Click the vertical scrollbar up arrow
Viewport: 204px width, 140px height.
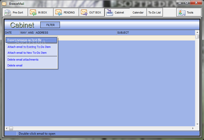pyautogui.click(x=197, y=32)
